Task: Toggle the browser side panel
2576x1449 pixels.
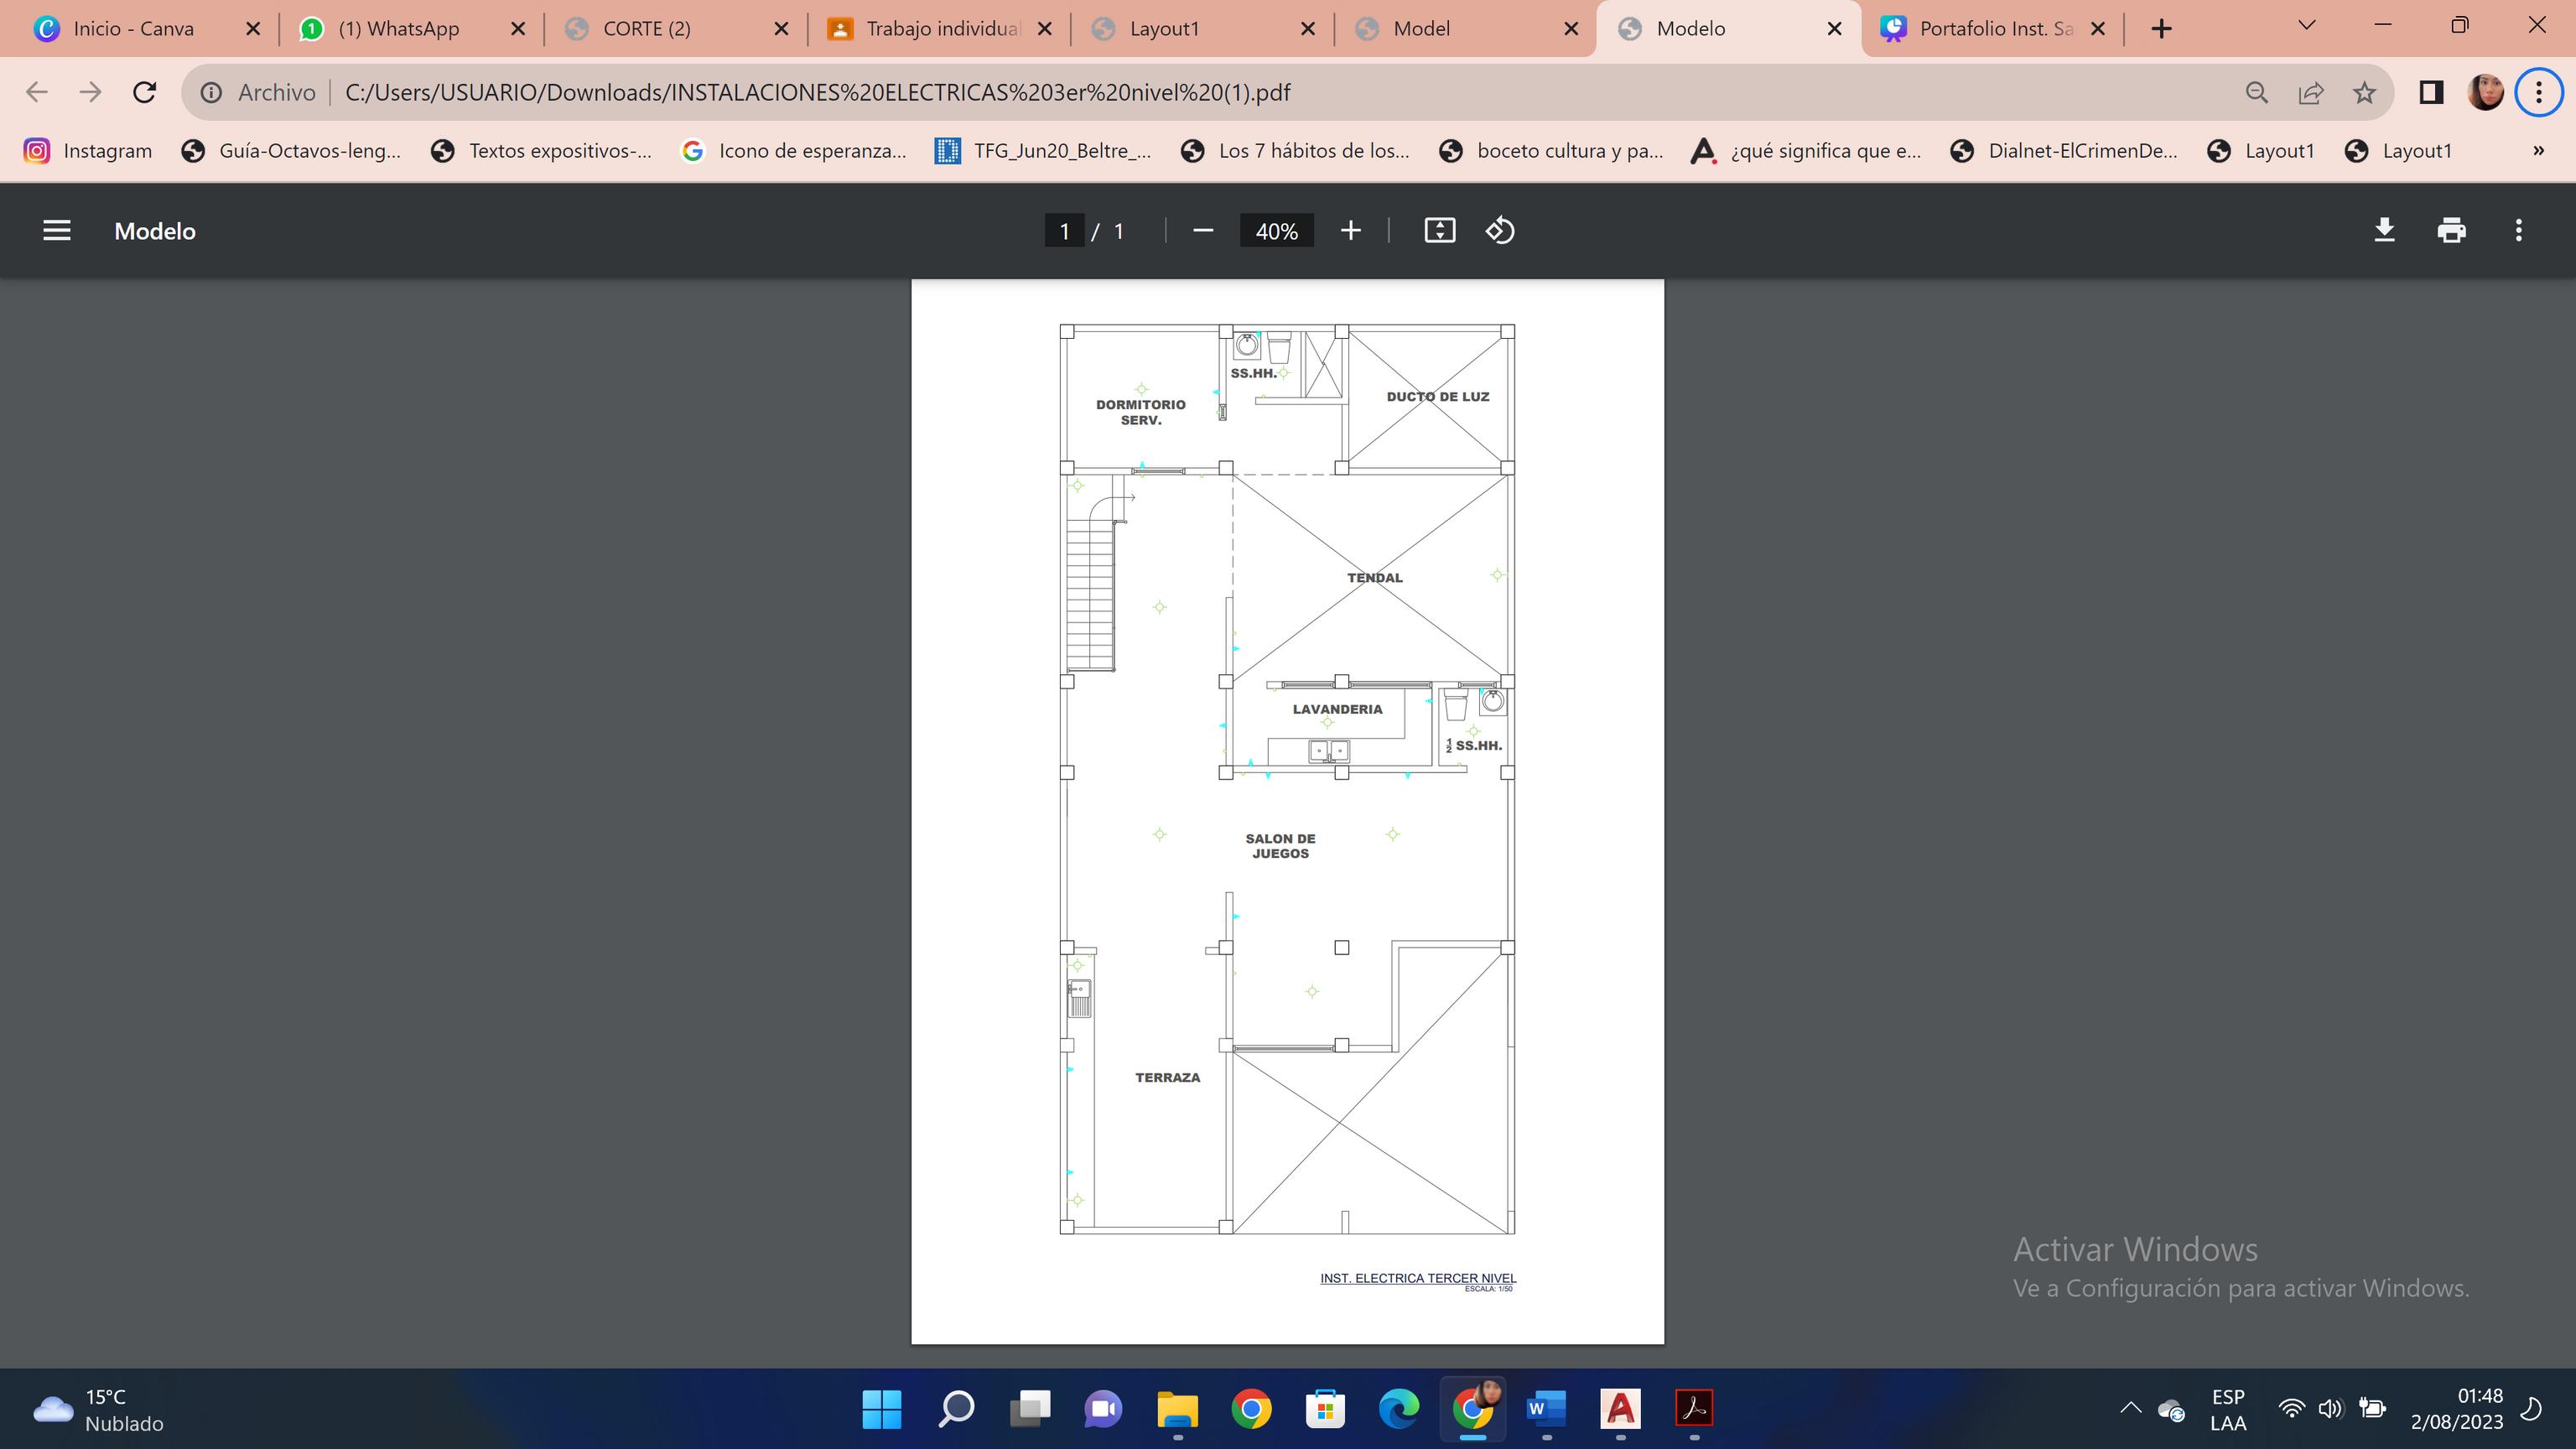Action: click(2431, 93)
